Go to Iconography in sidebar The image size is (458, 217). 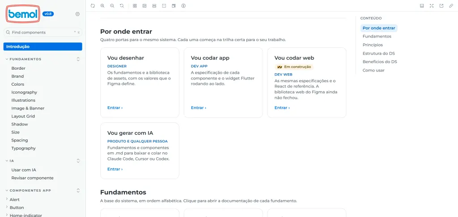(x=24, y=92)
